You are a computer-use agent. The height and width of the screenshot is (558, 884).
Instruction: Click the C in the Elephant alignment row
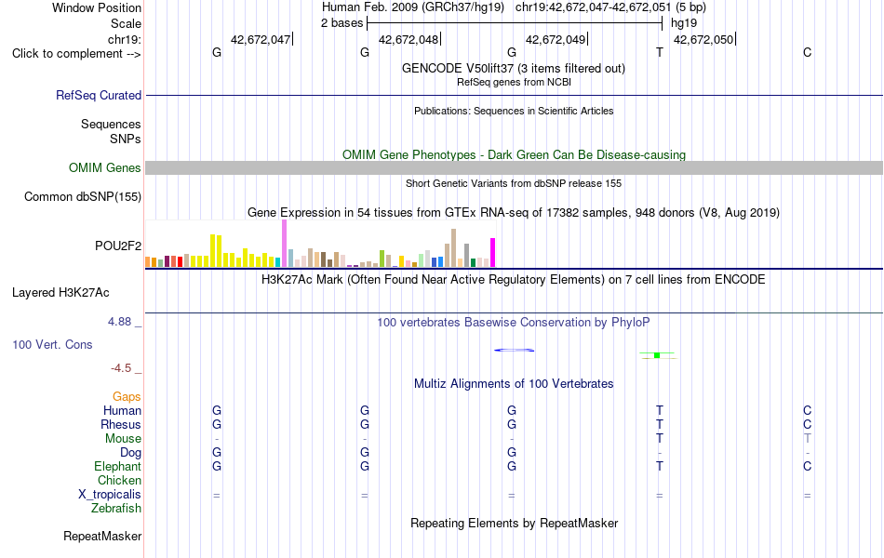808,466
